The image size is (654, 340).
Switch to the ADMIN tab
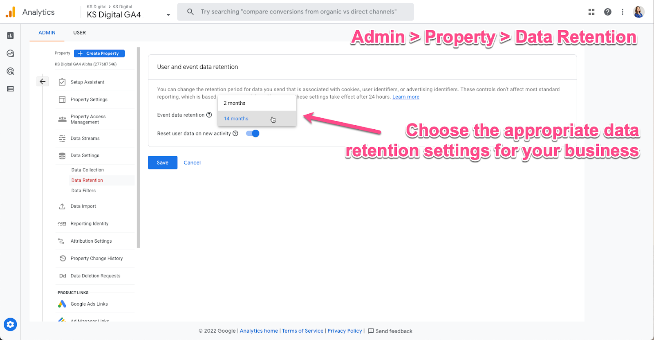pos(47,33)
